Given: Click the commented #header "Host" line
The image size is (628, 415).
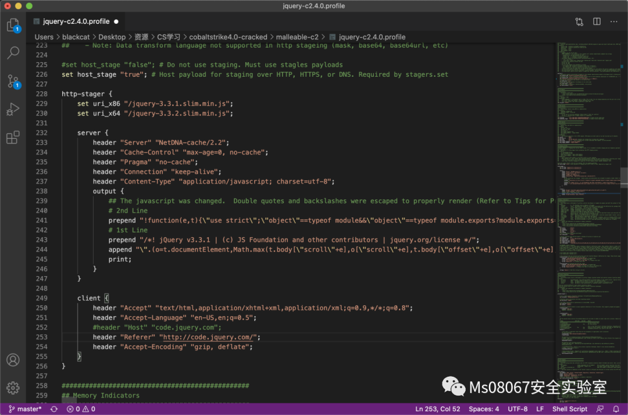Looking at the screenshot, I should click(157, 327).
